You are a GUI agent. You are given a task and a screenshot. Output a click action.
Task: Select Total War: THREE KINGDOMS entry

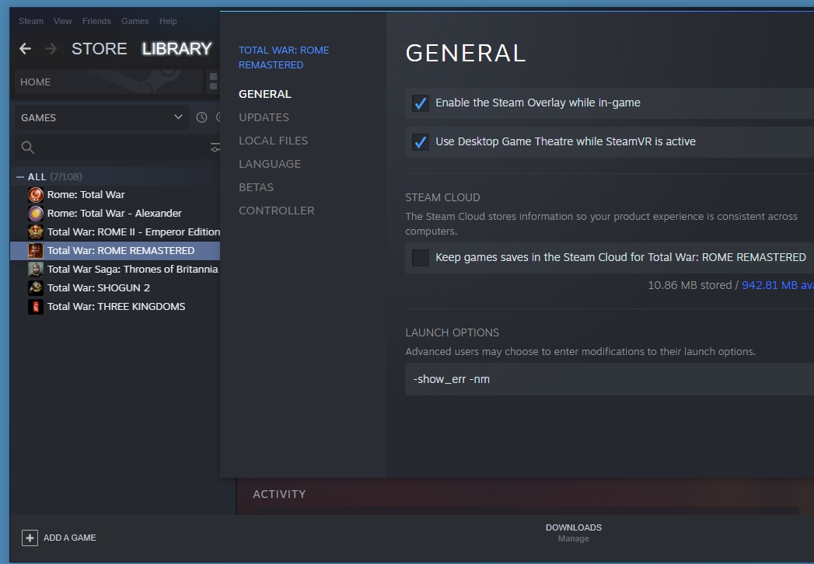pos(117,307)
